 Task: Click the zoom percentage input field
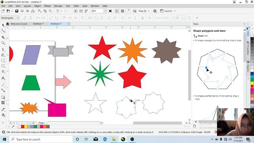(x=97, y=11)
